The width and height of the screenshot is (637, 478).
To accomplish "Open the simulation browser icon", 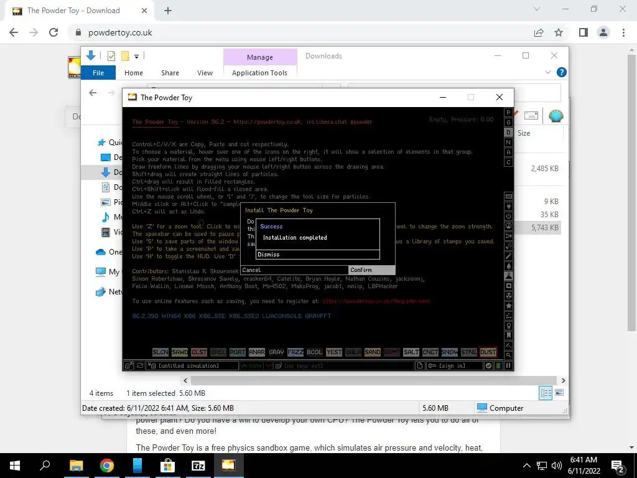I will point(128,365).
